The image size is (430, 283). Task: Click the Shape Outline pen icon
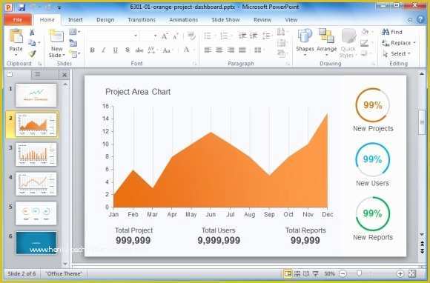(x=364, y=43)
